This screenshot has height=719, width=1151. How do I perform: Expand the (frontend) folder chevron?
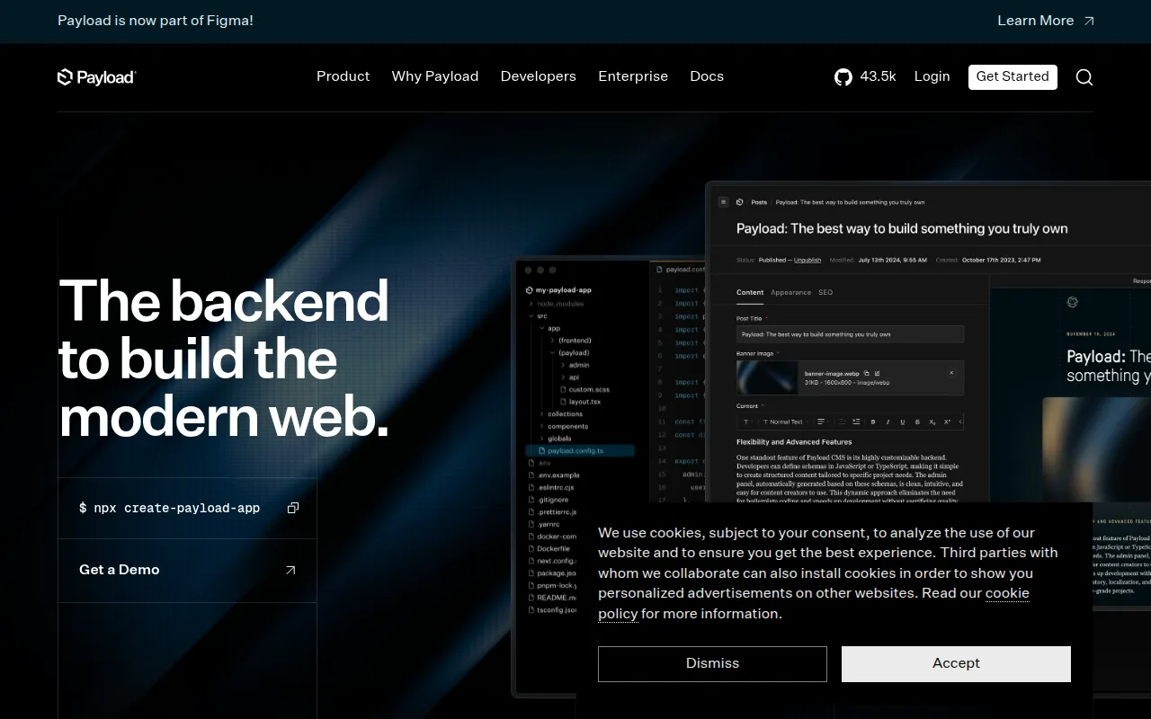pos(552,340)
